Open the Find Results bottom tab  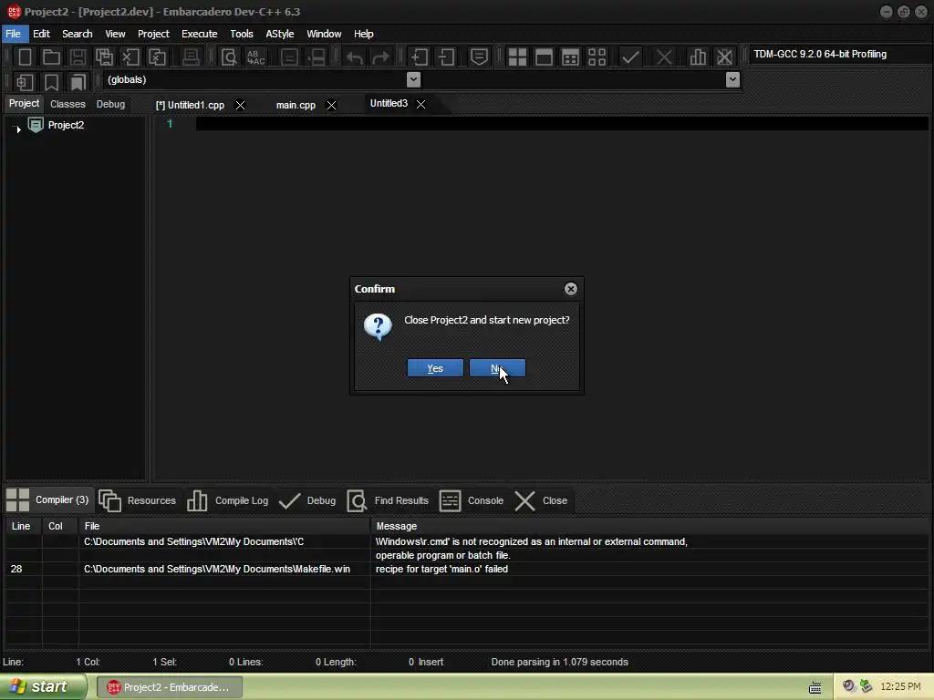388,500
